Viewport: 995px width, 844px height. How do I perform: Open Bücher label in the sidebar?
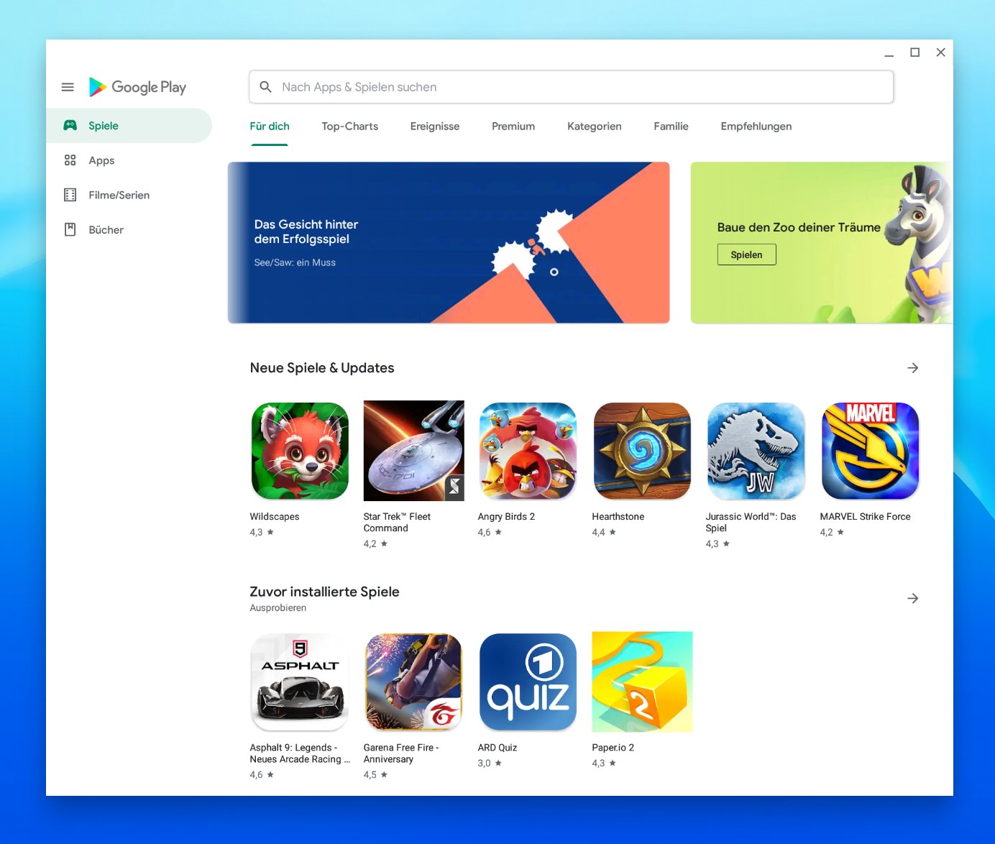pyautogui.click(x=106, y=230)
